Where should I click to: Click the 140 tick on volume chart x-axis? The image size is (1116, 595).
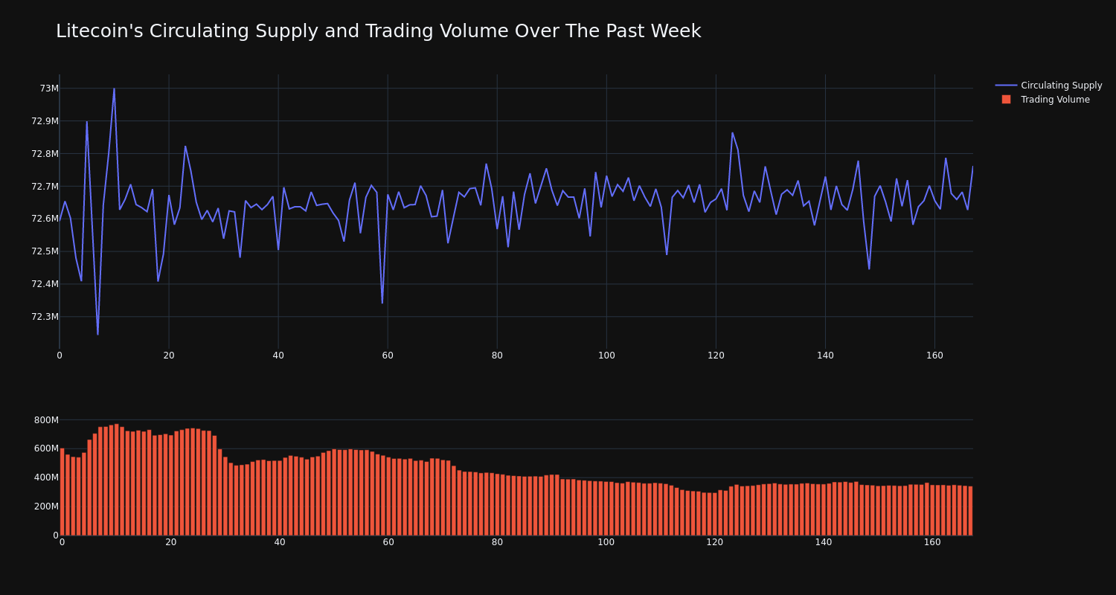click(824, 542)
